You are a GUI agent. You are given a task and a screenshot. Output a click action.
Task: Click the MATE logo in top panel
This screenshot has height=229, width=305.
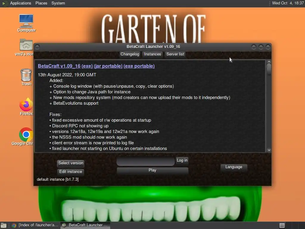(5, 3)
